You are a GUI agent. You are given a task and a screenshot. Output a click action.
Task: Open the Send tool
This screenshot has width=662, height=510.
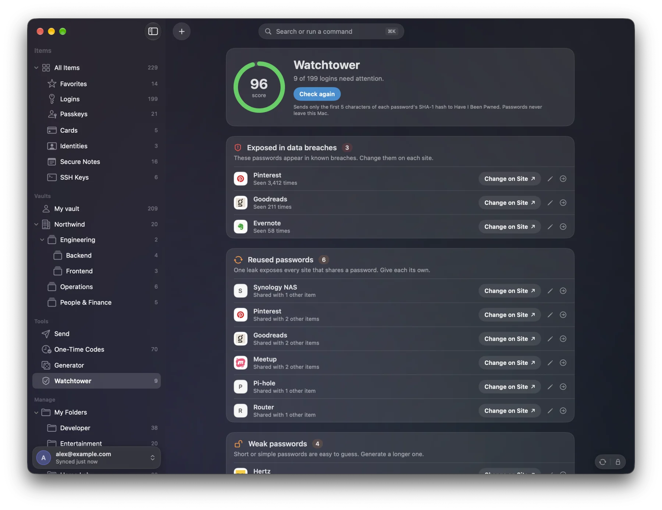[97, 334]
